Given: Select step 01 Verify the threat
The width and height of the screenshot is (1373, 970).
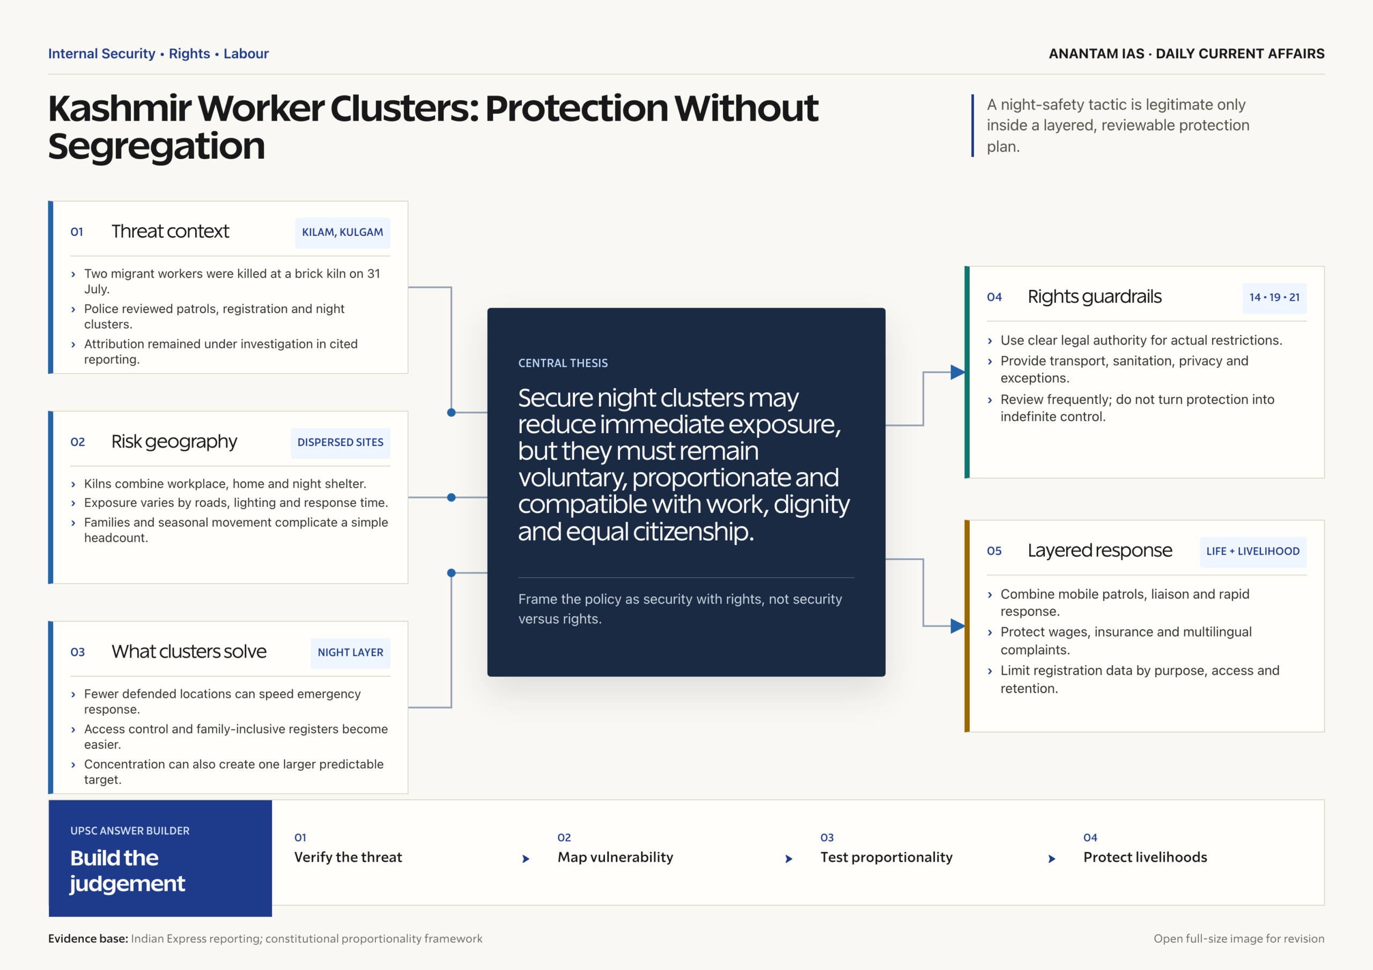Looking at the screenshot, I should [x=348, y=849].
